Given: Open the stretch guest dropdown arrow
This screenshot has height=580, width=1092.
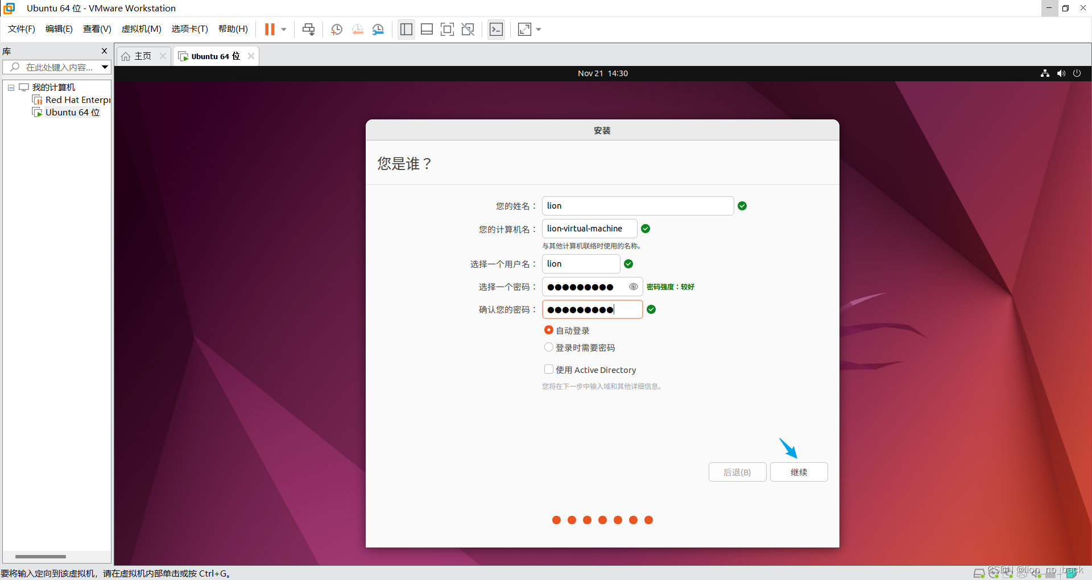Looking at the screenshot, I should [539, 30].
